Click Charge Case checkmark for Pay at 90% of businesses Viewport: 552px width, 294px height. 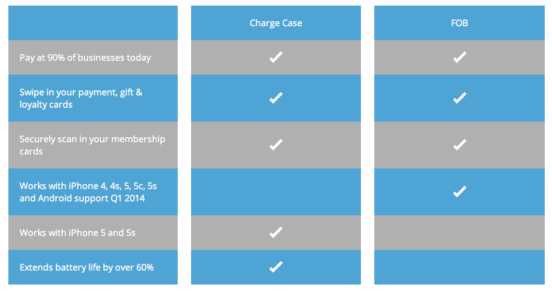[x=275, y=57]
